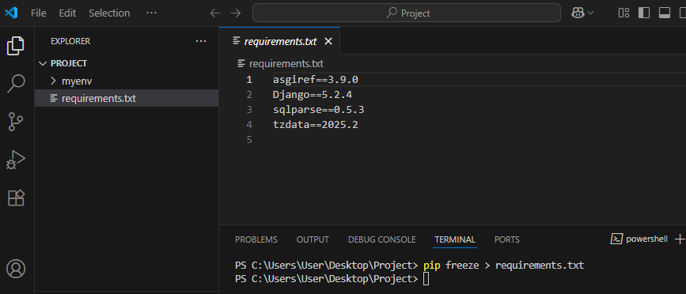686x294 pixels.
Task: Go forward with the right arrow
Action: click(x=236, y=13)
